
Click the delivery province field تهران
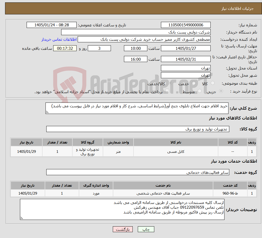(186, 68)
